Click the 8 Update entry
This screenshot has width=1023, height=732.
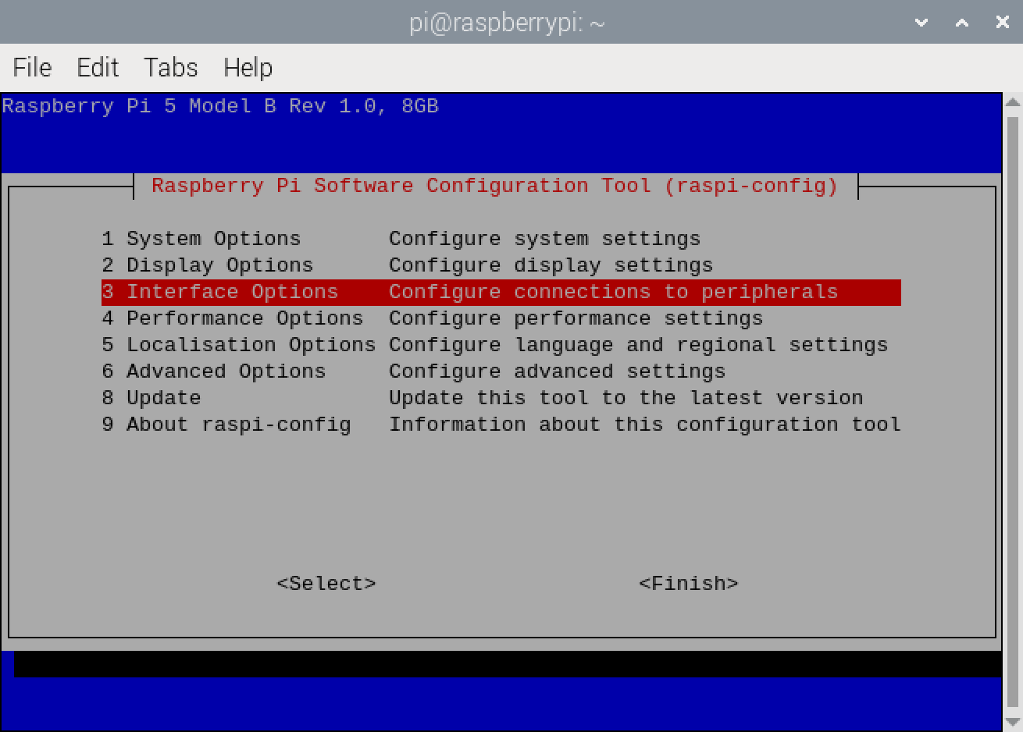pyautogui.click(x=151, y=398)
